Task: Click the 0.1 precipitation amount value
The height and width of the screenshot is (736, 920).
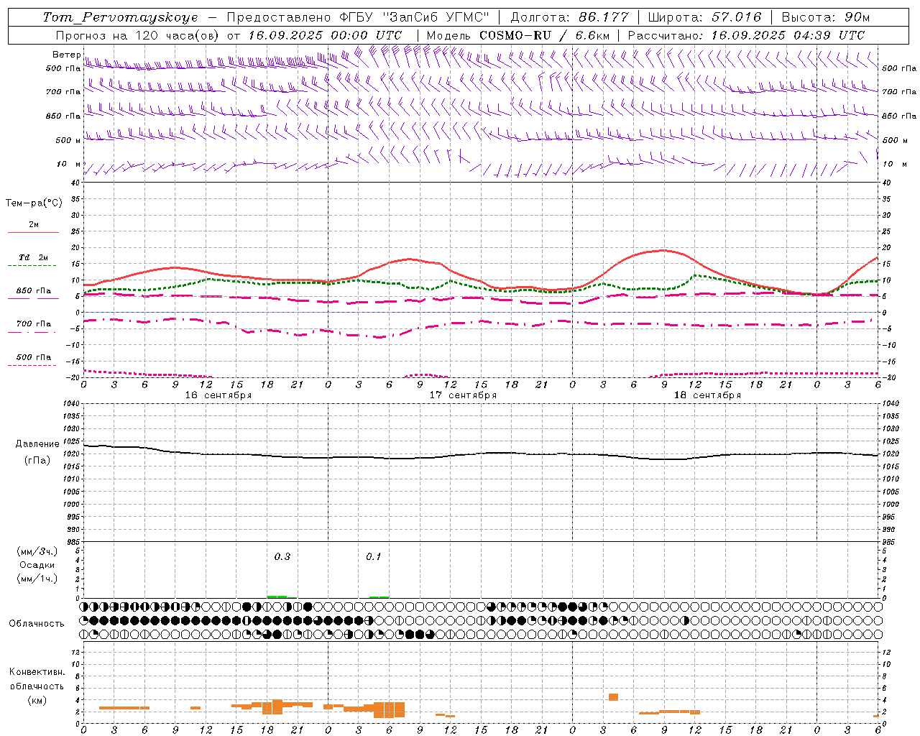Action: 374,556
